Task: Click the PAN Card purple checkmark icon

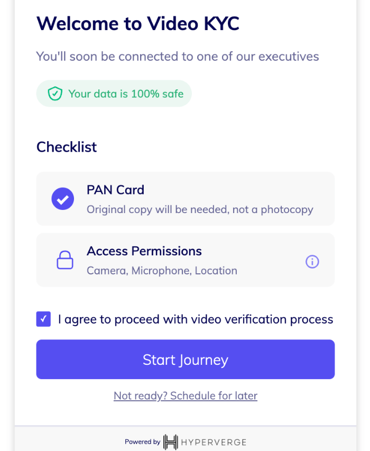Action: 63,199
